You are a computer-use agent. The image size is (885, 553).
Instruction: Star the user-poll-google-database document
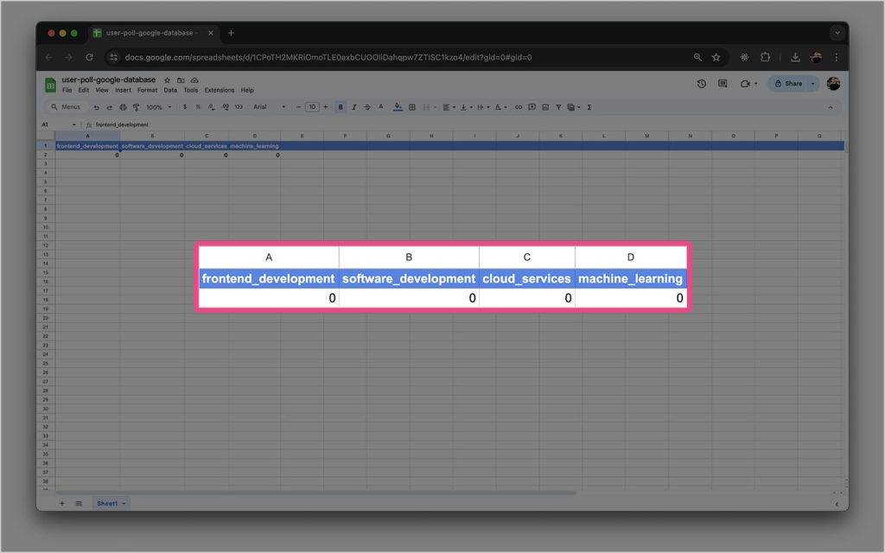coord(167,80)
